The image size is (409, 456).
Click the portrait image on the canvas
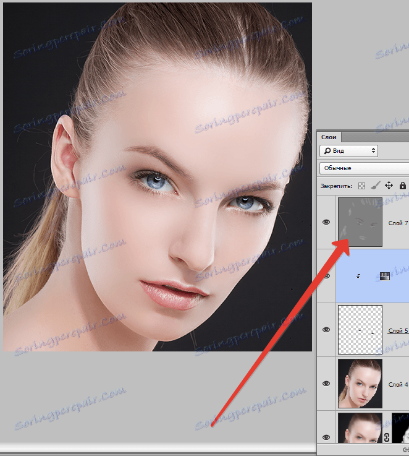158,177
